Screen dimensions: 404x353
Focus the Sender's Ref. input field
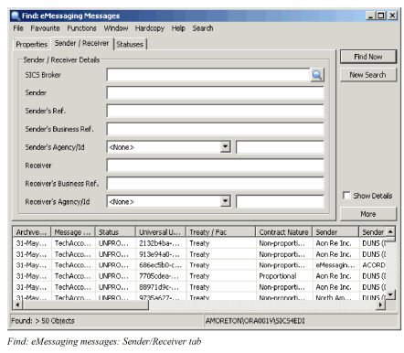[x=215, y=111]
